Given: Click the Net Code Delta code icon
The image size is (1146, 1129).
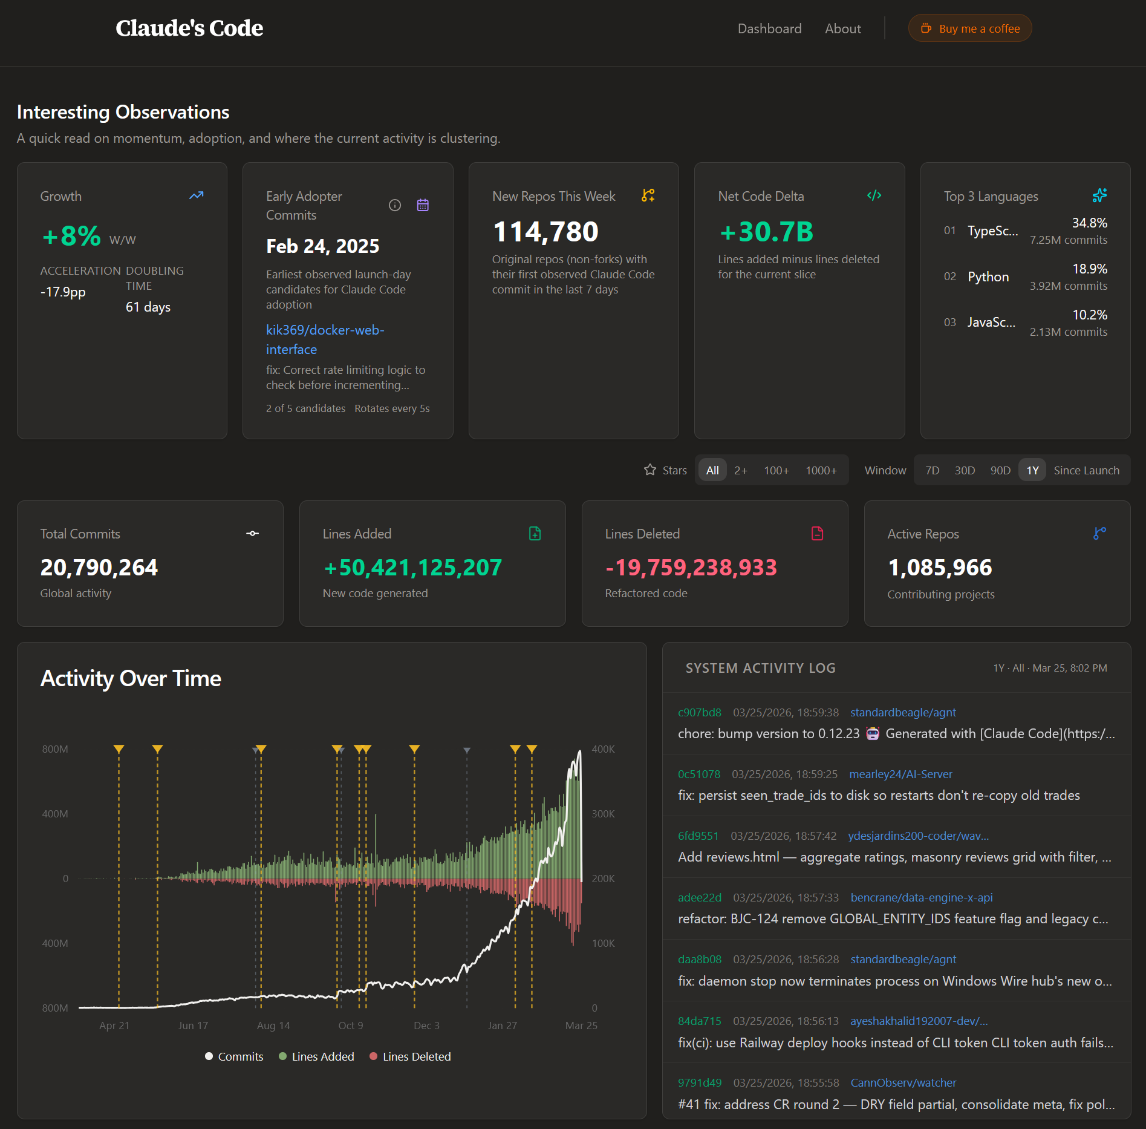Looking at the screenshot, I should coord(874,195).
